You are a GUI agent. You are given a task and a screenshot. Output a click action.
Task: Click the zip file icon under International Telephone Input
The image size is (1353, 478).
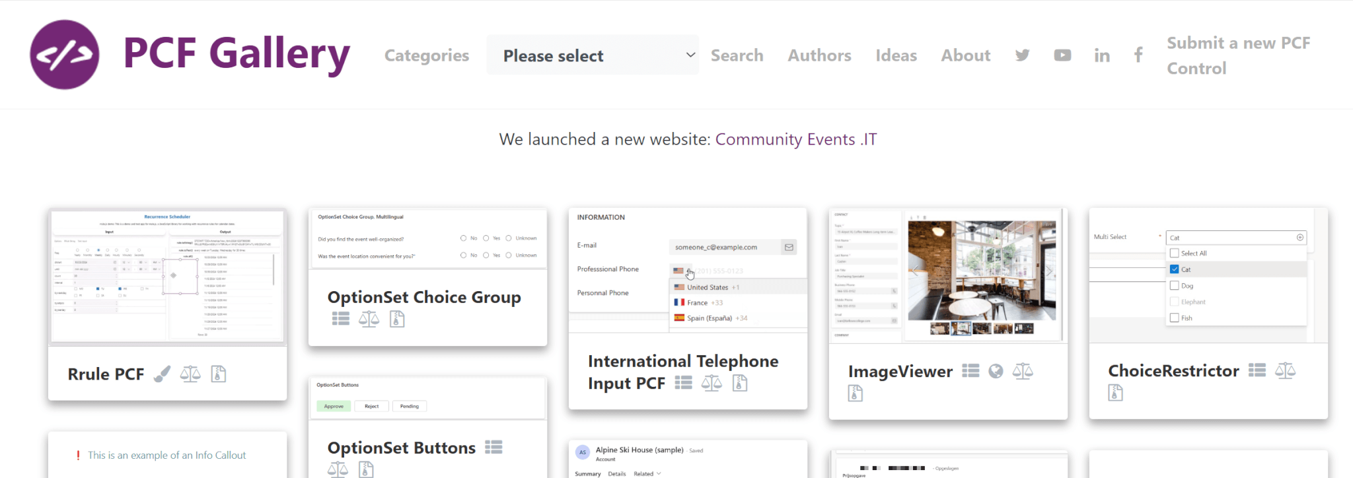pyautogui.click(x=740, y=384)
